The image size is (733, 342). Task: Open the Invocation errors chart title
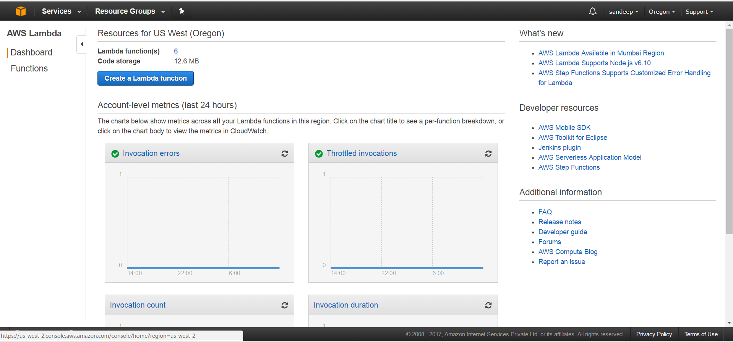point(151,153)
